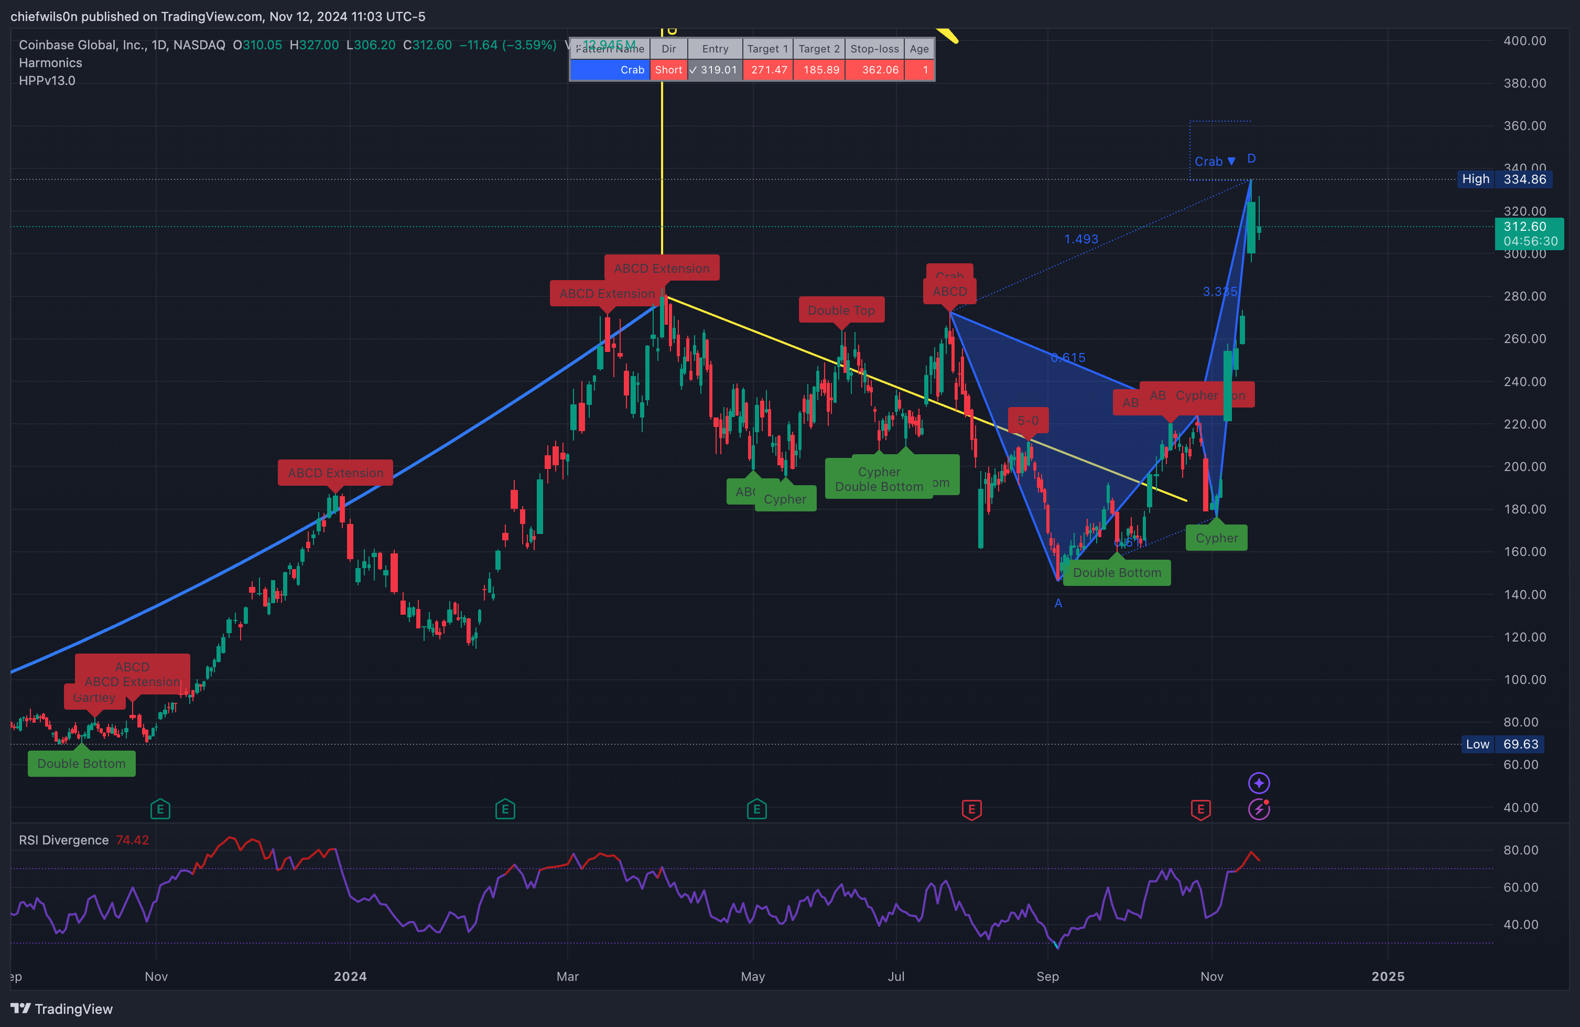
Task: Click the Dir column header
Action: click(668, 48)
